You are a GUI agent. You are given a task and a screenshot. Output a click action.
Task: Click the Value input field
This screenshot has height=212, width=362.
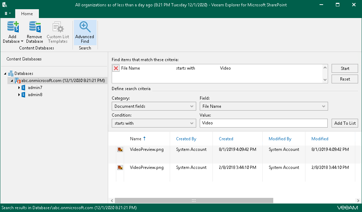point(263,123)
